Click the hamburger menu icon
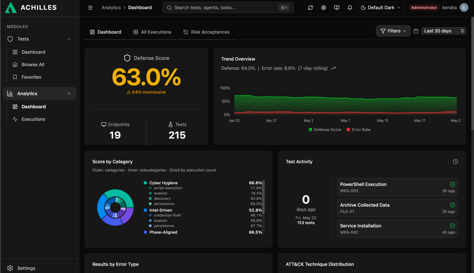The image size is (474, 273). (90, 8)
